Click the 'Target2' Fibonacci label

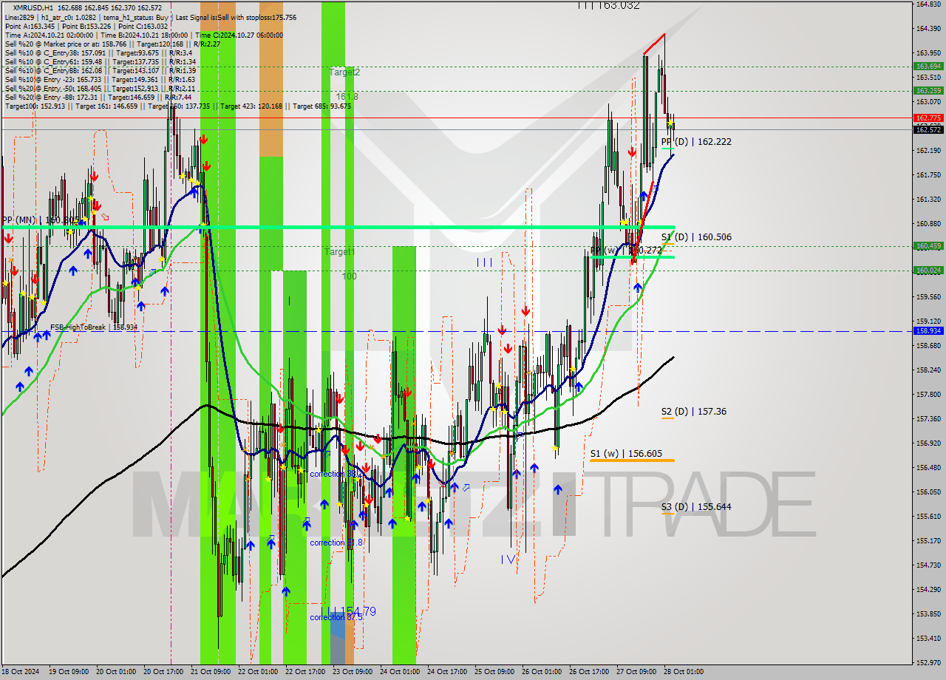pos(344,72)
